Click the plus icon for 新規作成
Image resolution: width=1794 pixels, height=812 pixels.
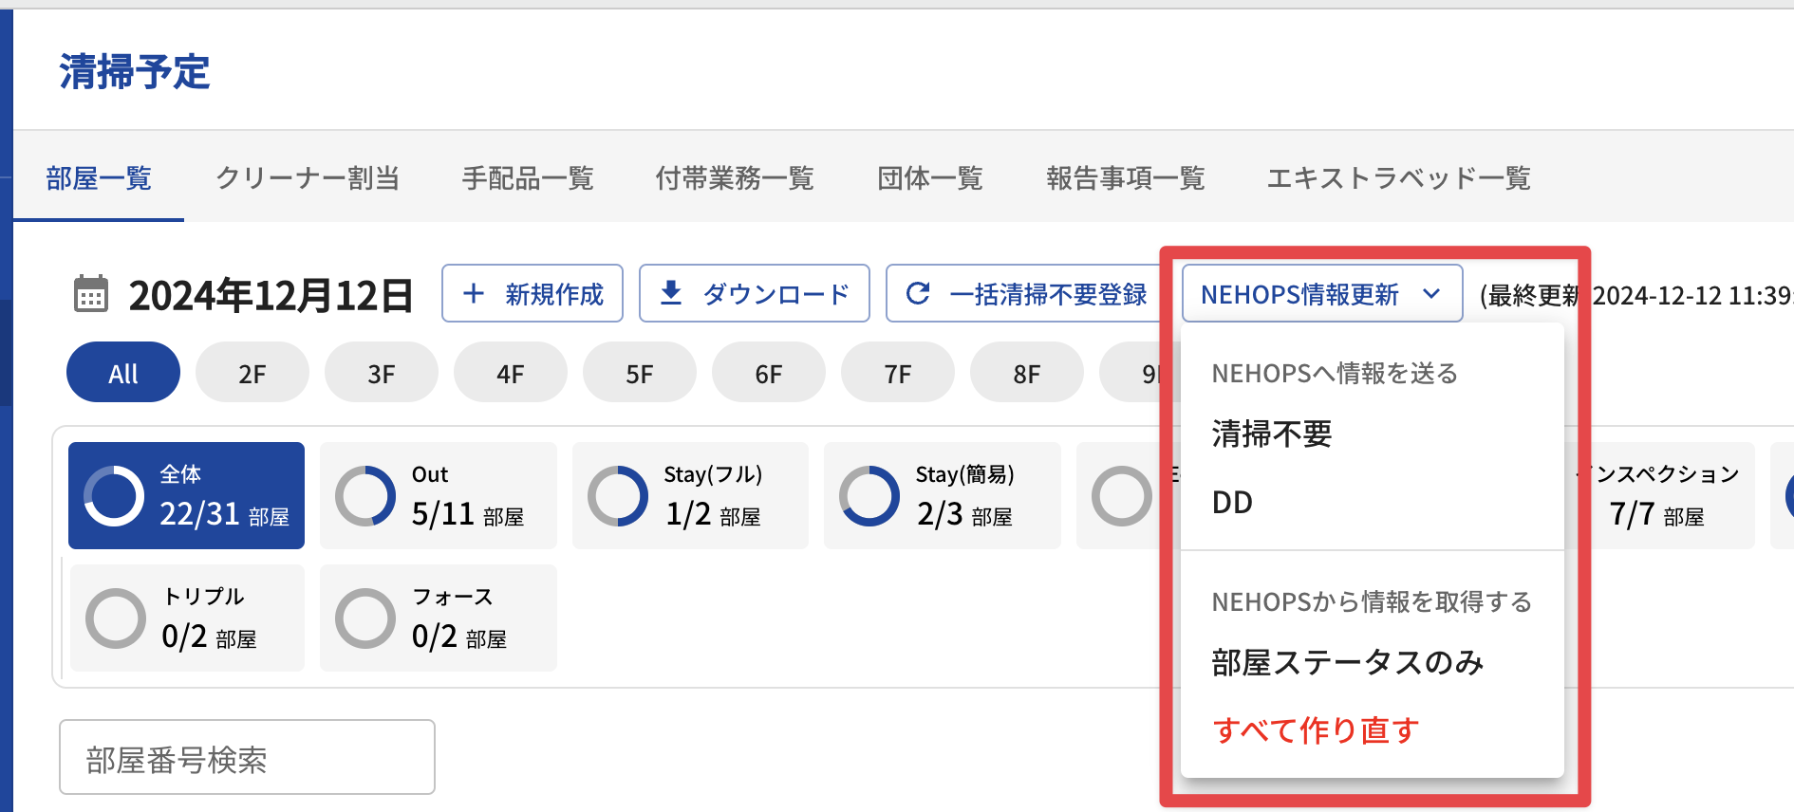tap(473, 294)
